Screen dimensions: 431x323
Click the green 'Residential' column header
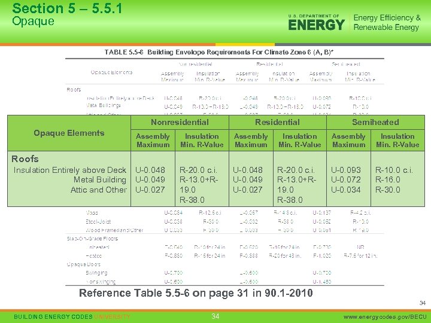277,122
